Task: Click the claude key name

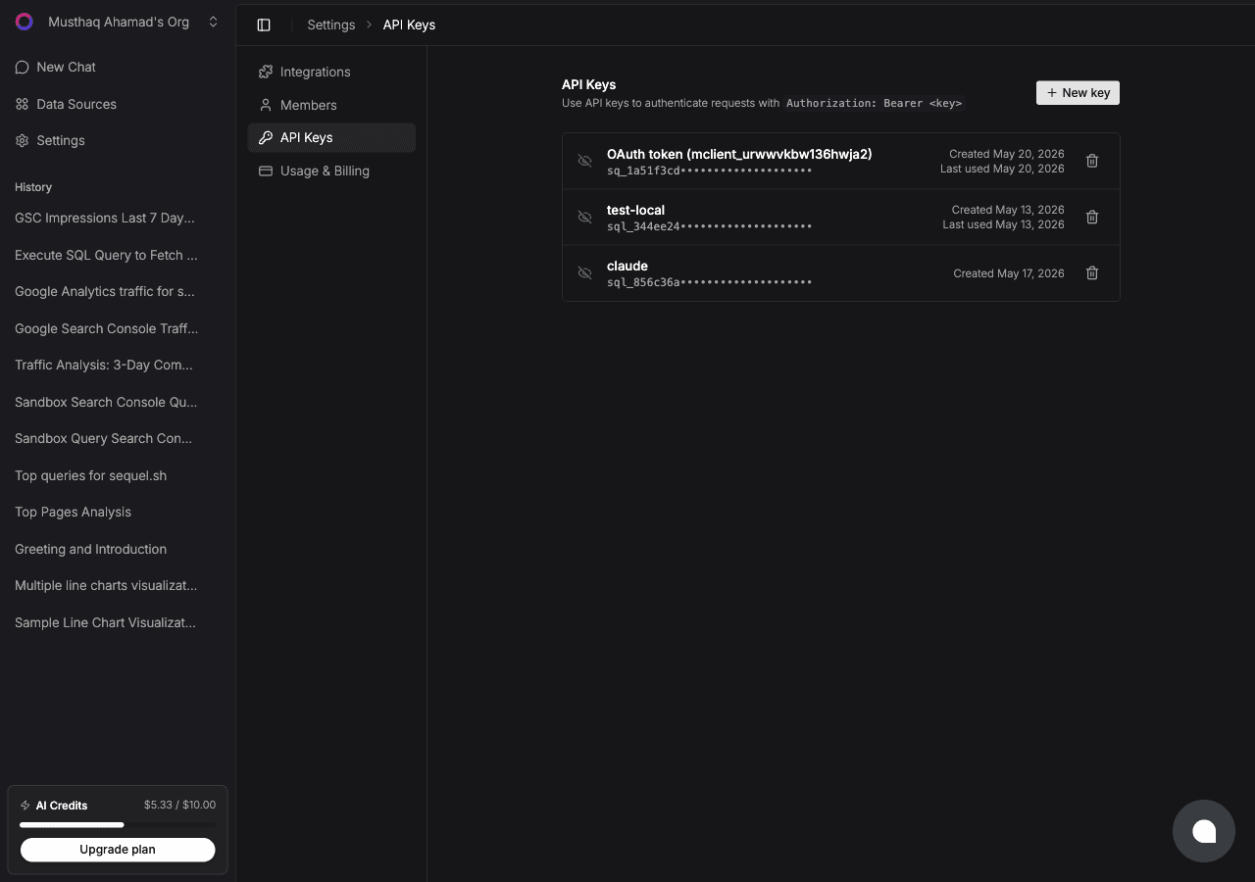Action: click(x=627, y=266)
